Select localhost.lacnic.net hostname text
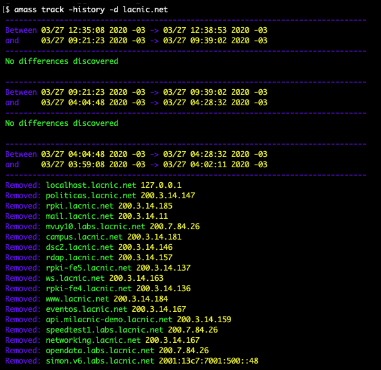The width and height of the screenshot is (381, 370). (x=91, y=185)
